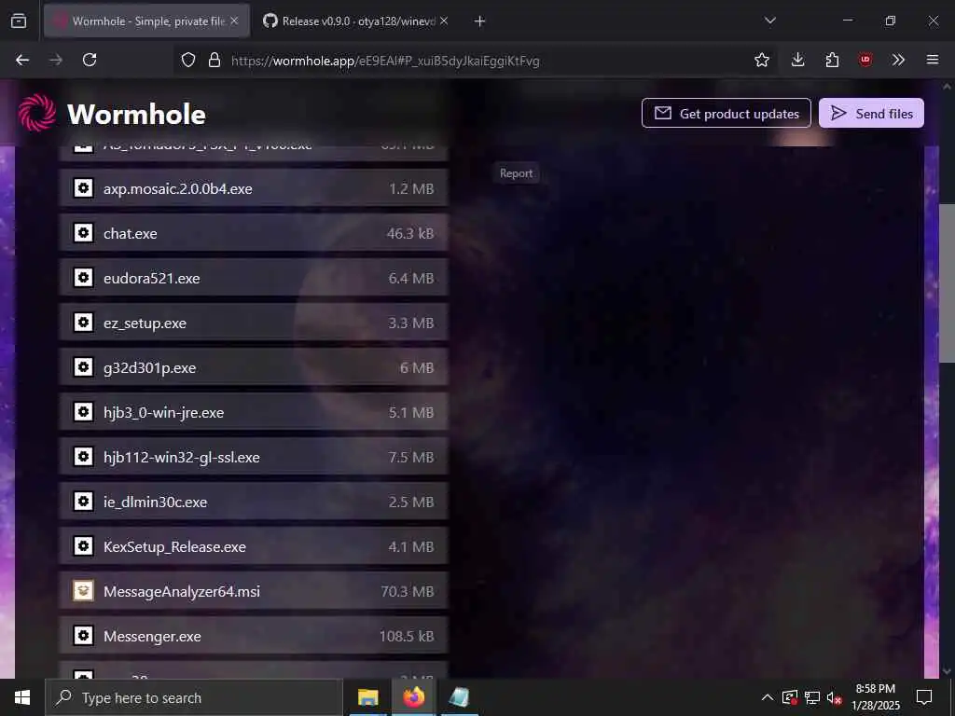Open the extensions puzzle icon
The height and width of the screenshot is (716, 955).
[832, 60]
